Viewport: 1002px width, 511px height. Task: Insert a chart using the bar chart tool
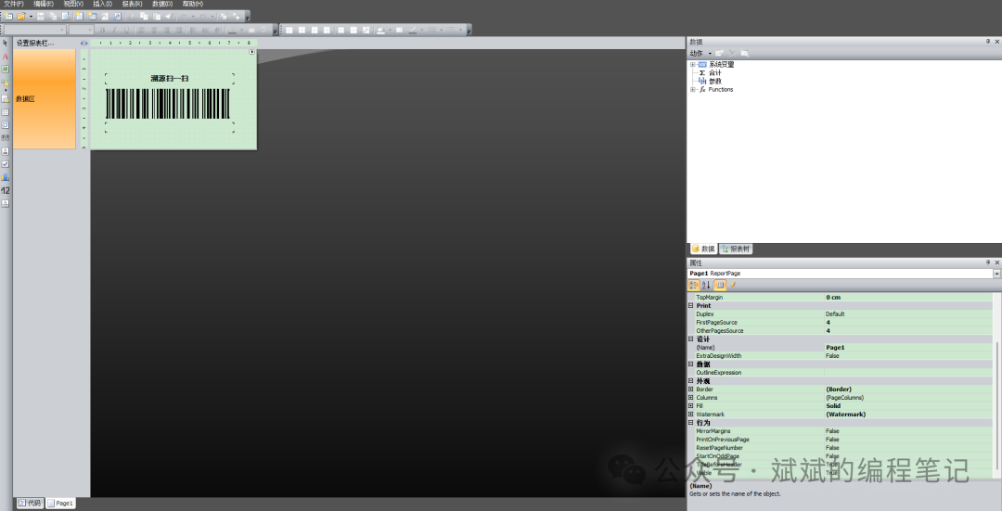pos(5,176)
